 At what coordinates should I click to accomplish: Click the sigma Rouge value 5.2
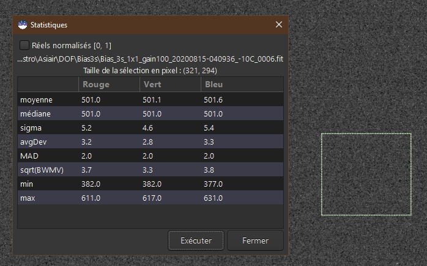(86, 128)
